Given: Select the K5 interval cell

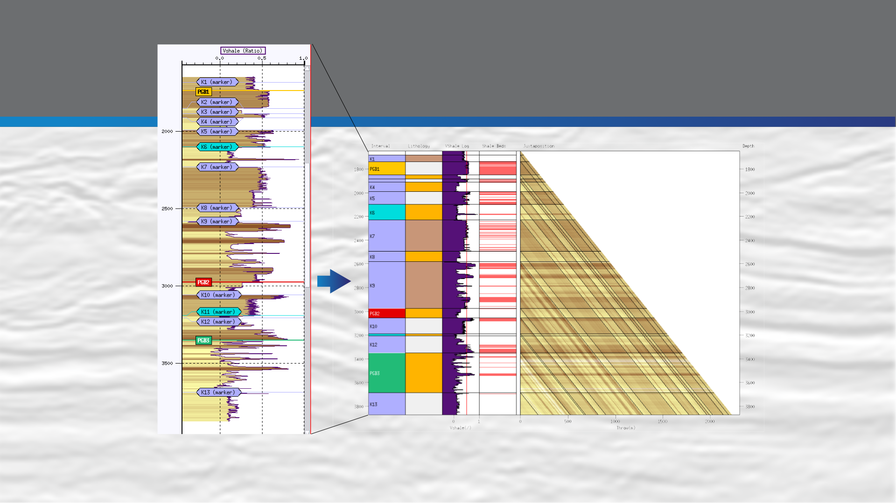Looking at the screenshot, I should pyautogui.click(x=387, y=198).
